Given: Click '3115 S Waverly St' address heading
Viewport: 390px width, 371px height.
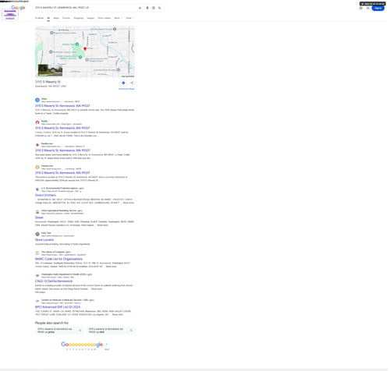Looking at the screenshot, I should (x=48, y=82).
